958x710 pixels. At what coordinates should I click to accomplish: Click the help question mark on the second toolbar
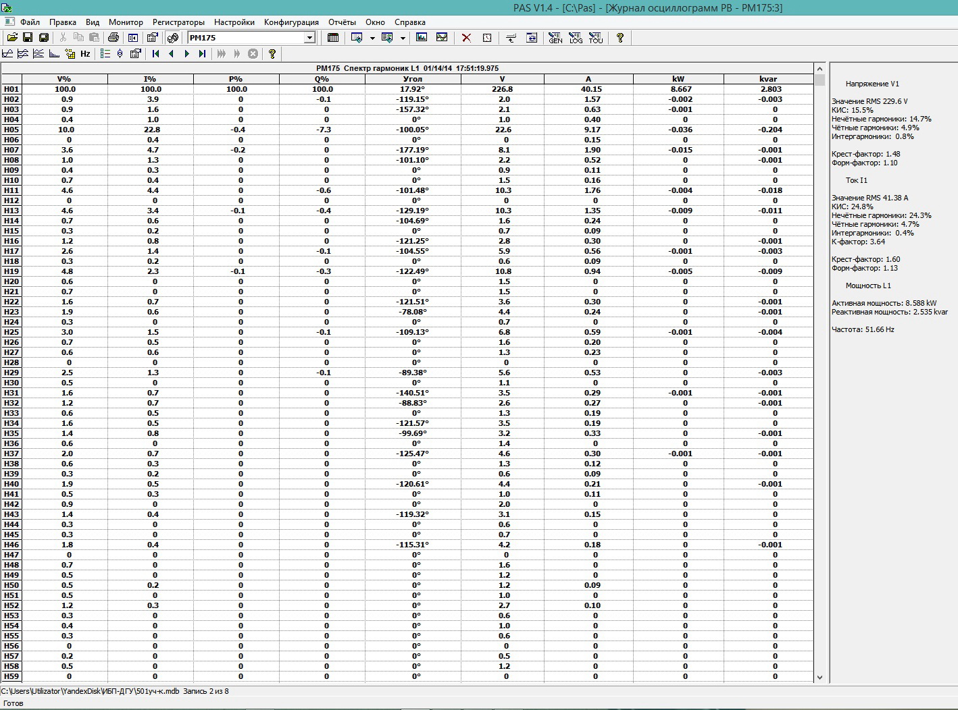[x=272, y=54]
